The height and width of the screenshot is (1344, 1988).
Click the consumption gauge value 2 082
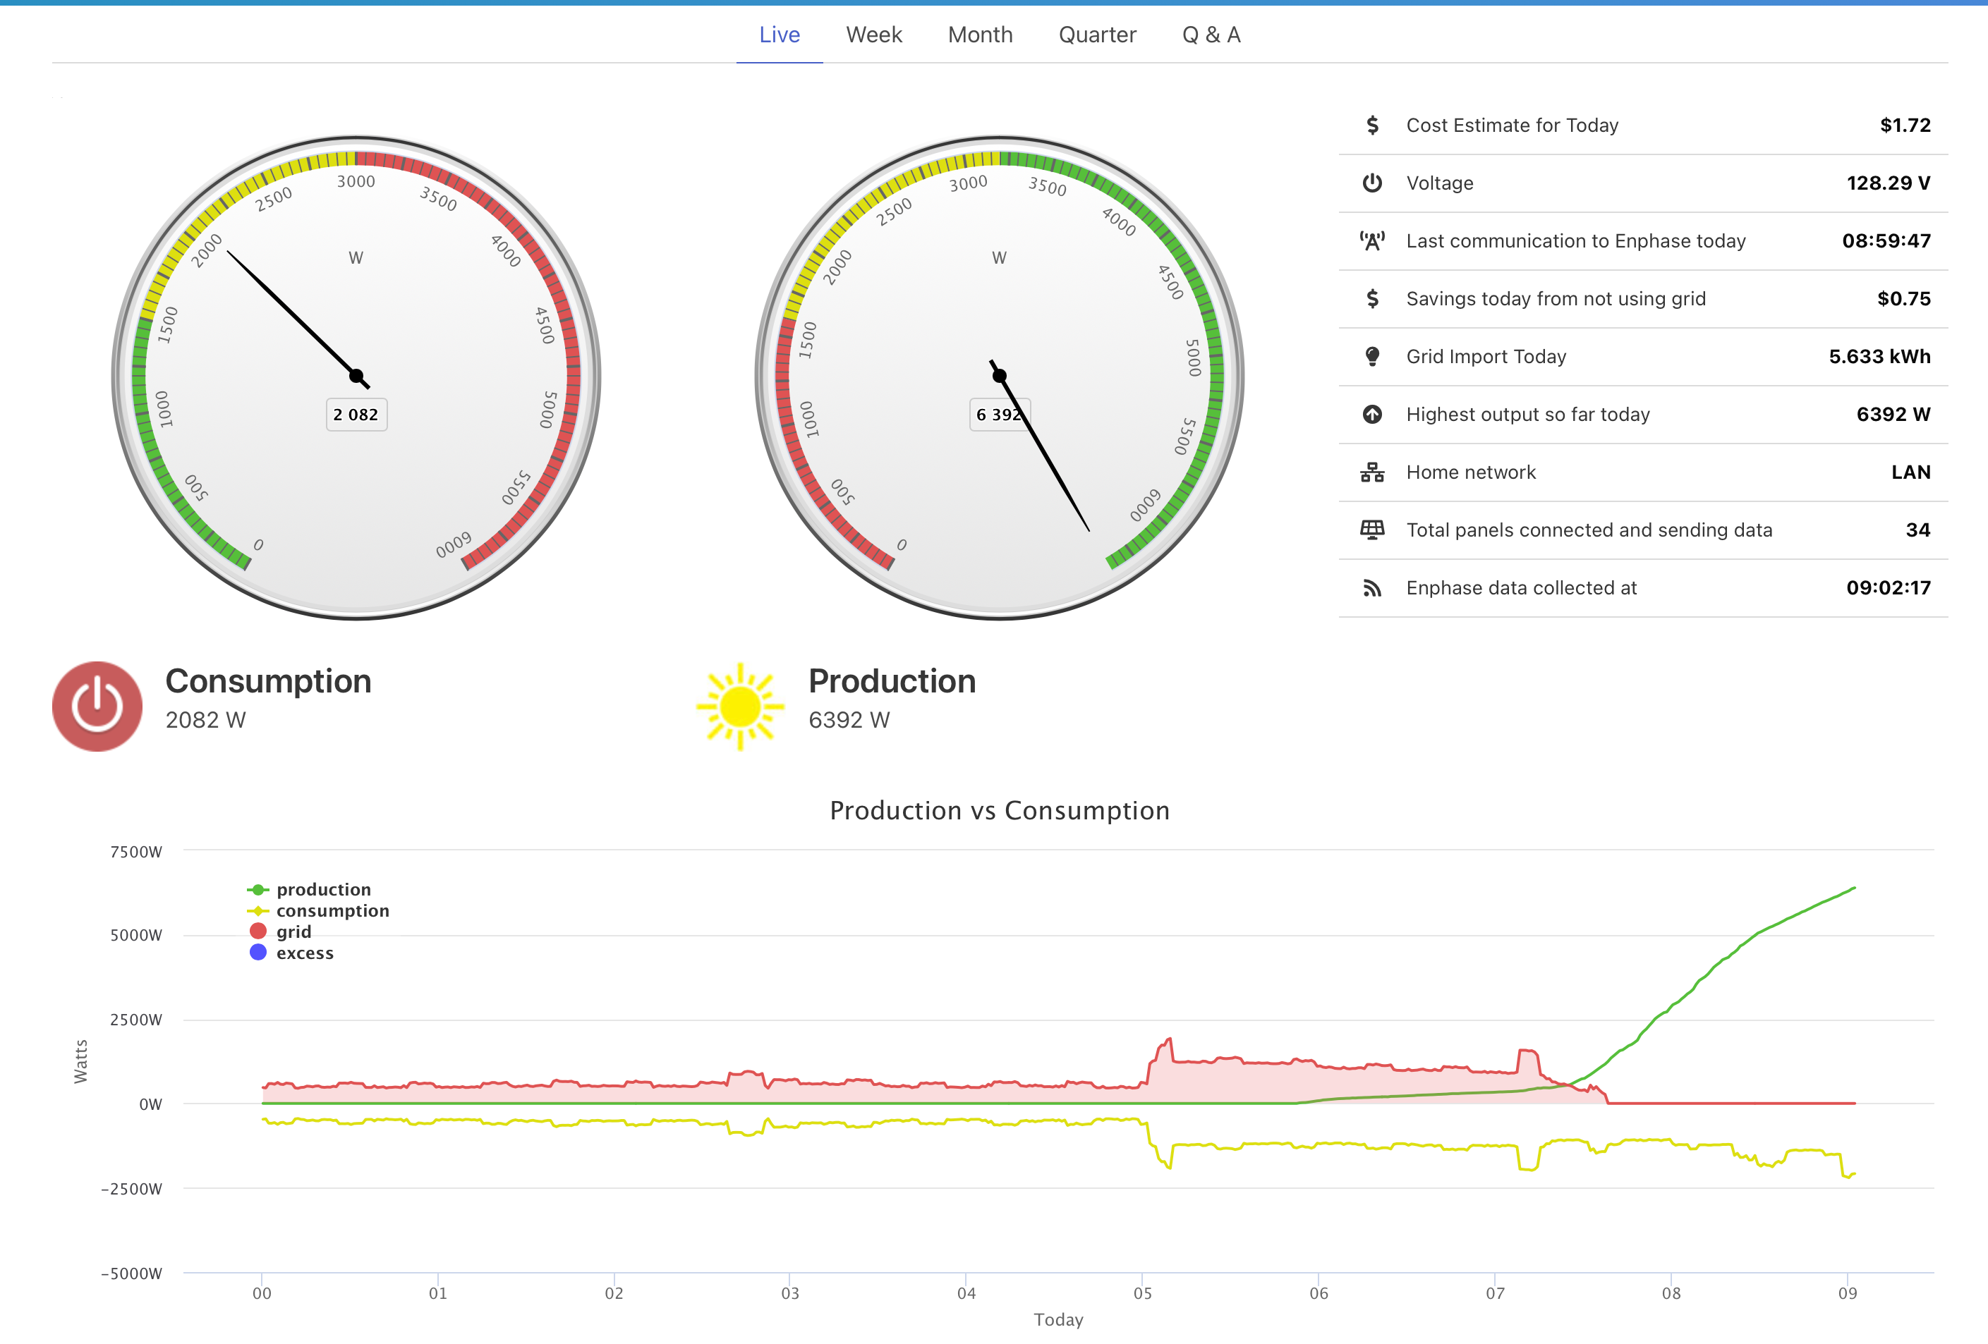click(356, 415)
